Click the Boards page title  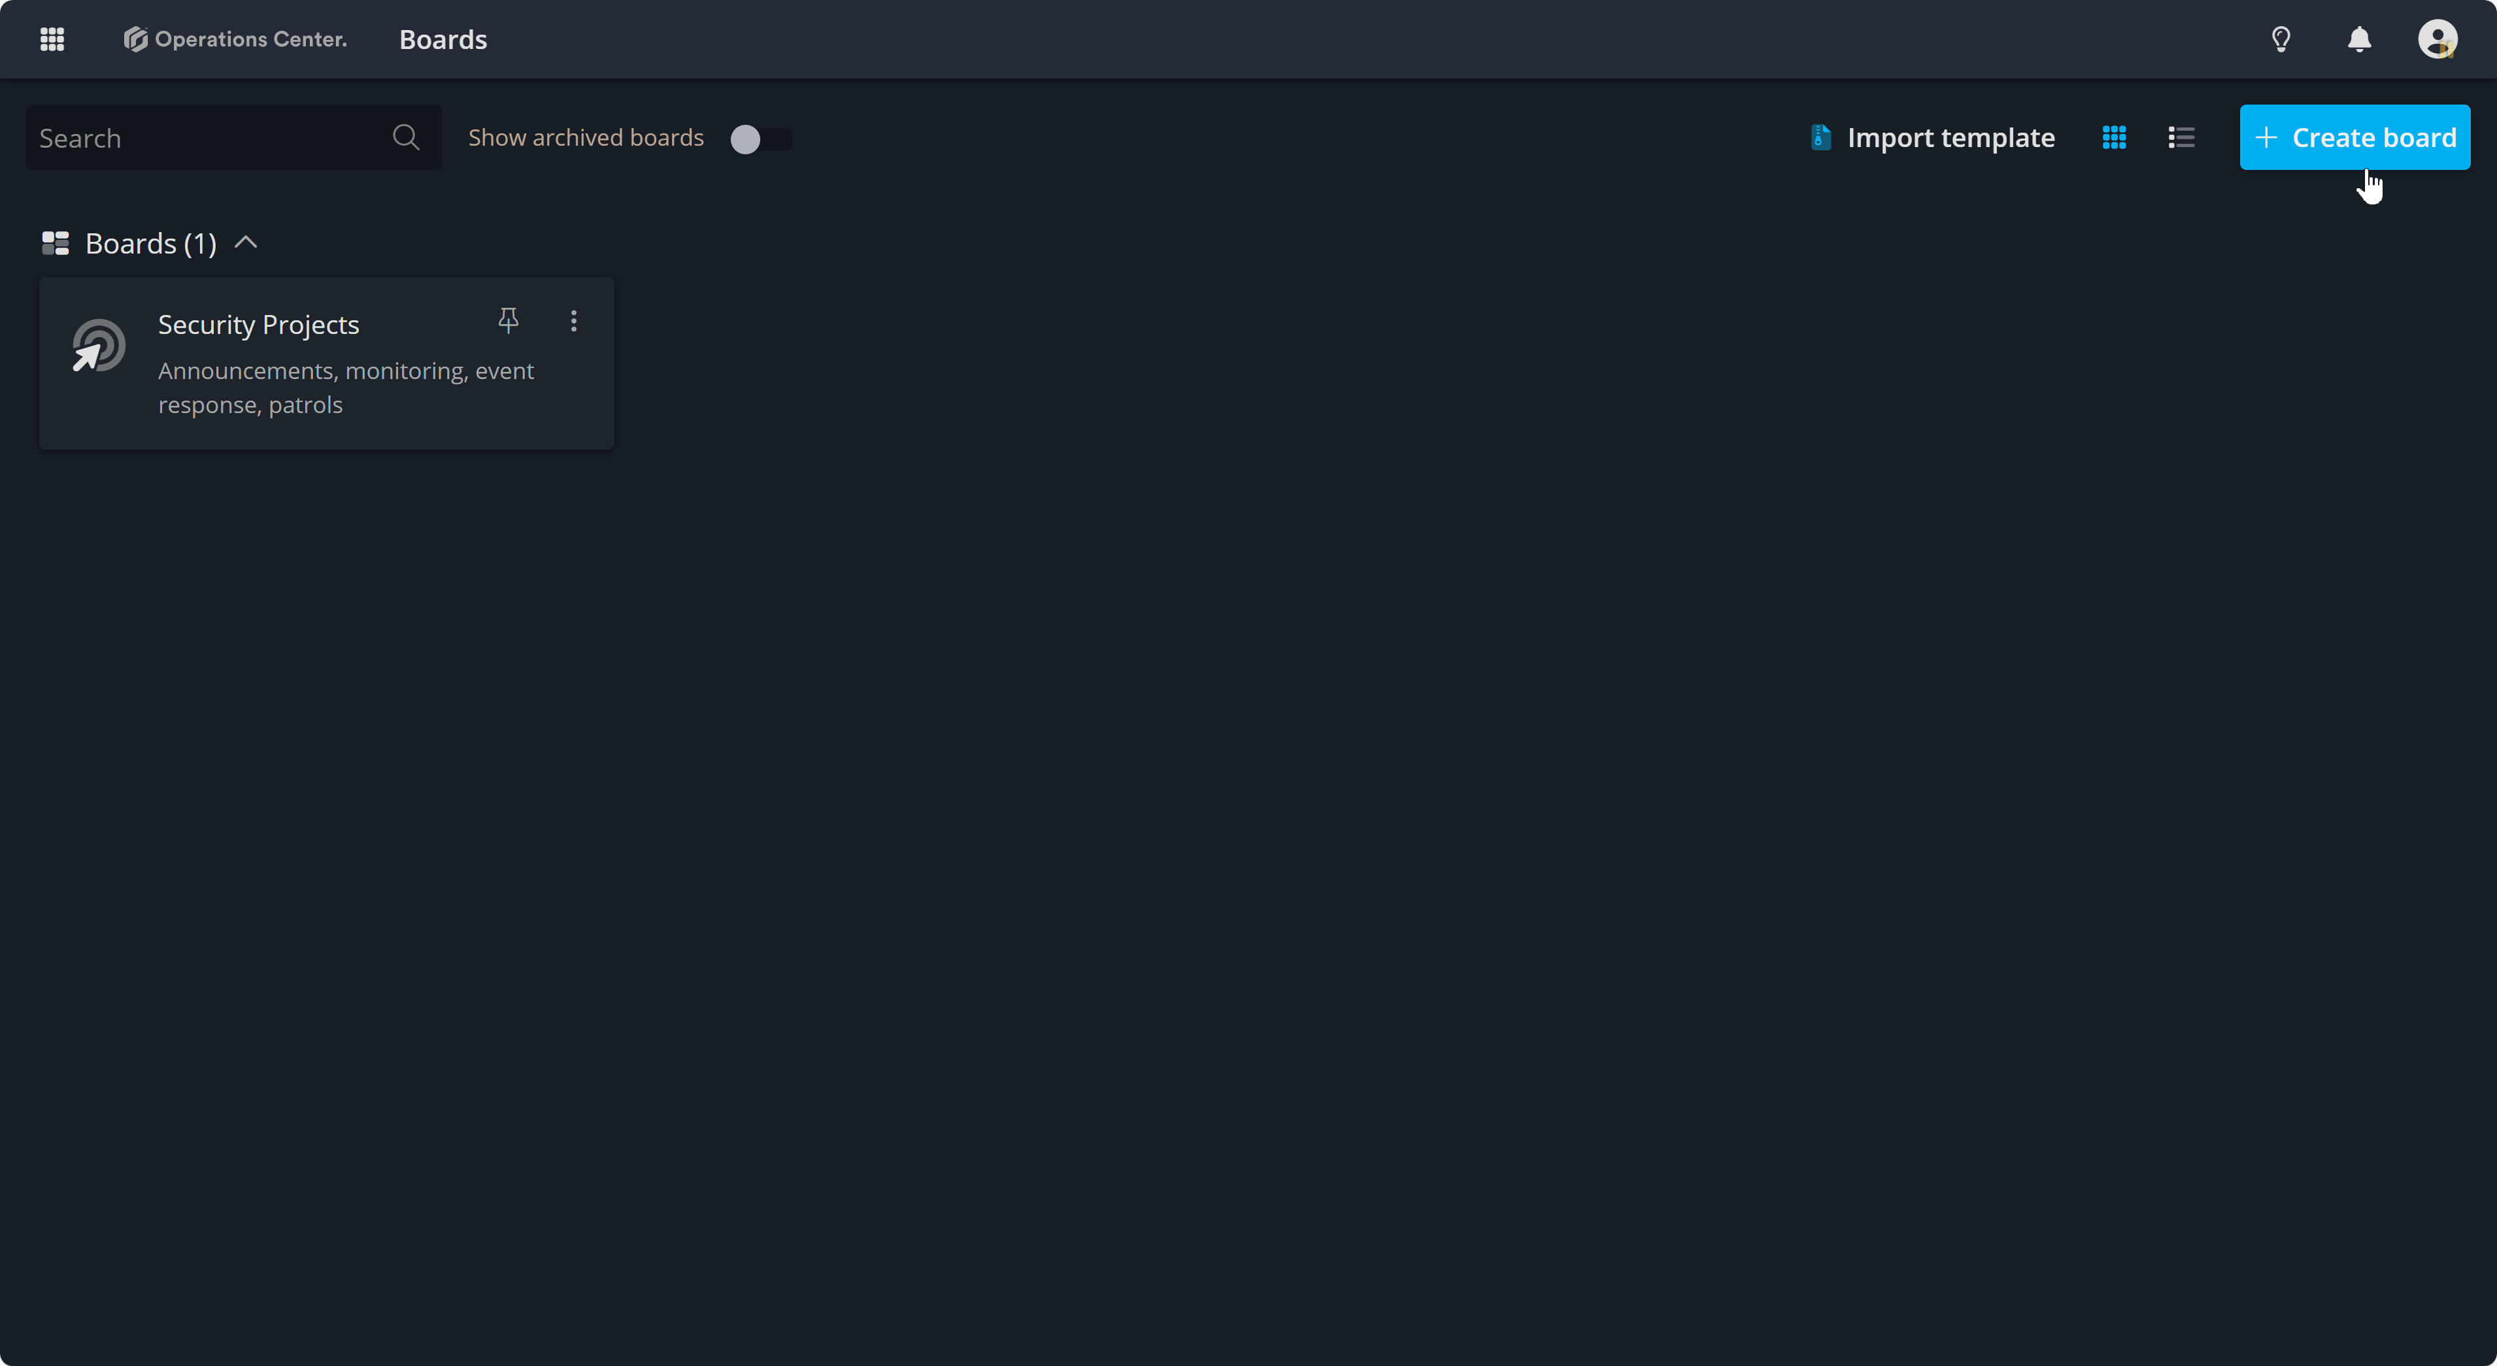pyautogui.click(x=443, y=40)
